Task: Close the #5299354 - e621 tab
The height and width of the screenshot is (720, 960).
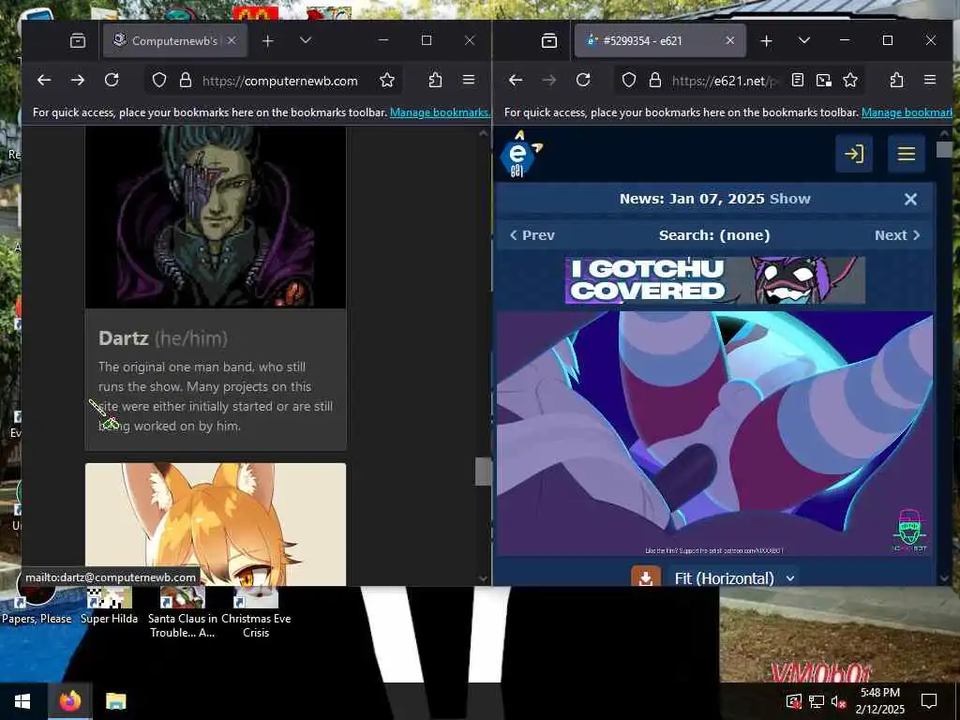Action: coord(729,41)
